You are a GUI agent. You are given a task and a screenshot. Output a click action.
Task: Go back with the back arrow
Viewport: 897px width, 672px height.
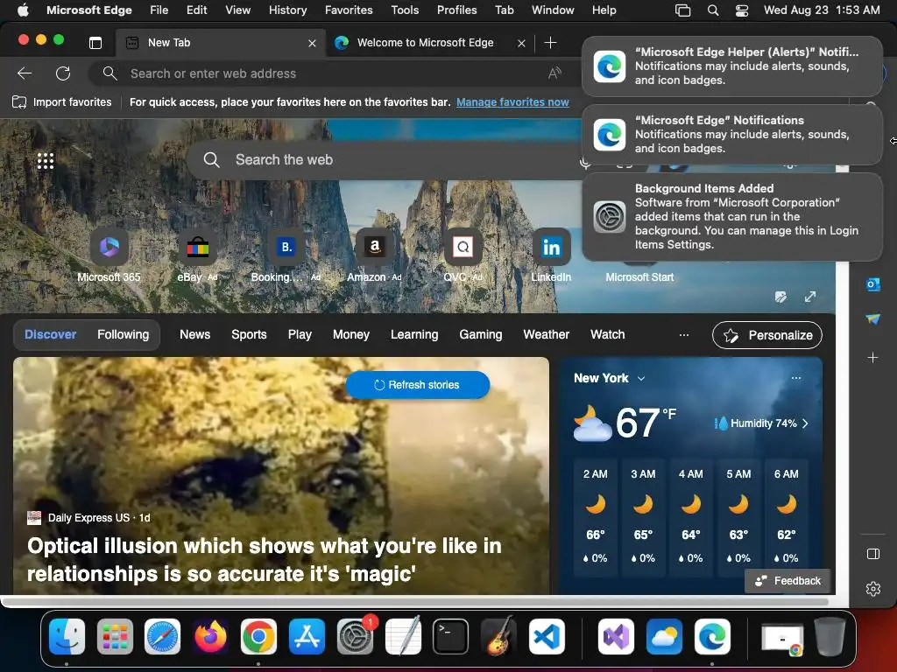pos(25,73)
